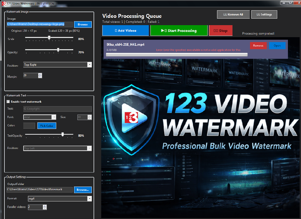Click the shield play logo in banner
301x219 pixels.
[132, 120]
